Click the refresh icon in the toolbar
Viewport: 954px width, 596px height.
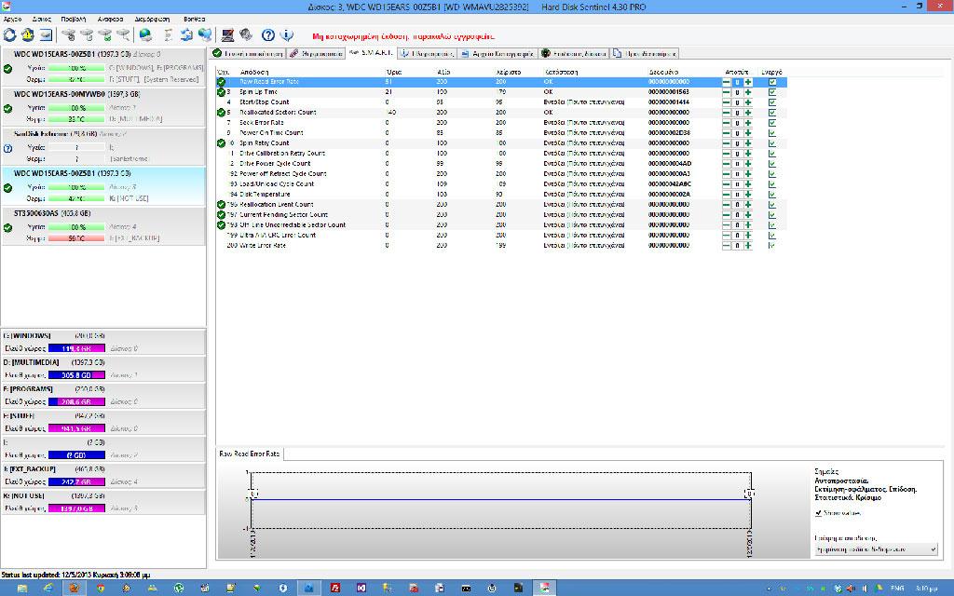(10, 35)
